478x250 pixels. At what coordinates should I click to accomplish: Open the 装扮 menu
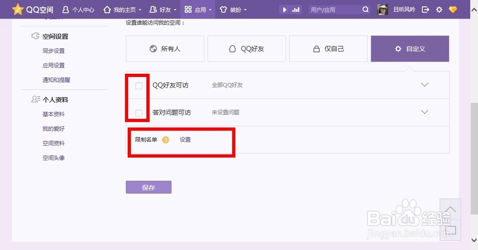[x=233, y=10]
